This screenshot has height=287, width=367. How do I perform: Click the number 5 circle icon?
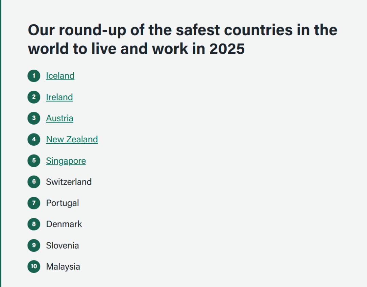click(x=34, y=161)
